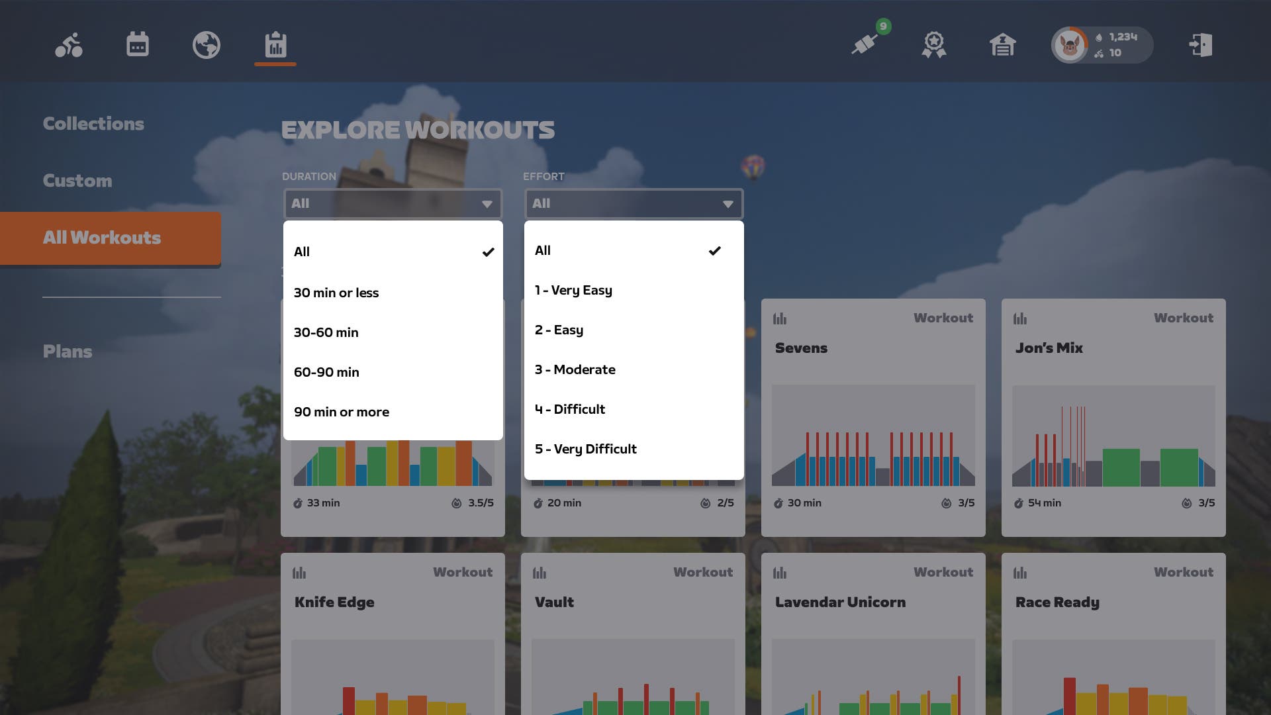Select the checked All effort option
Screen dimensions: 1271x715
pyautogui.click(x=634, y=250)
